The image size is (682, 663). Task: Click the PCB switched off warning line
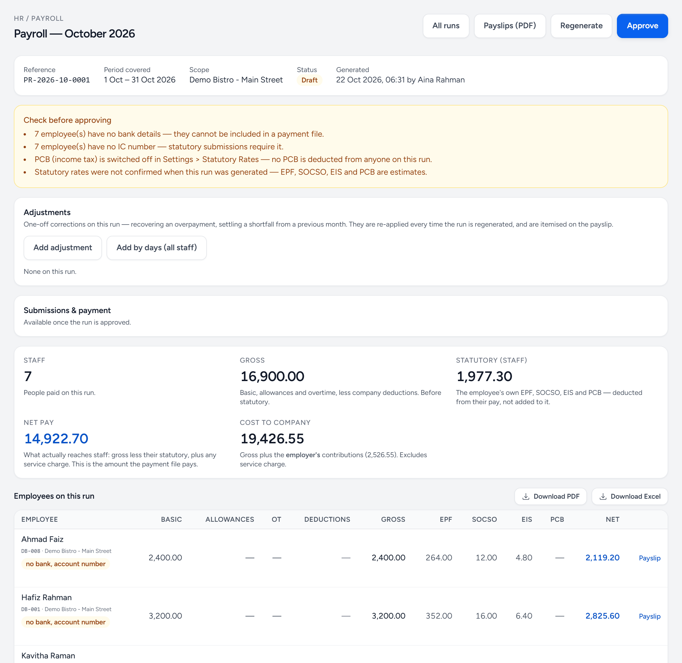click(233, 159)
